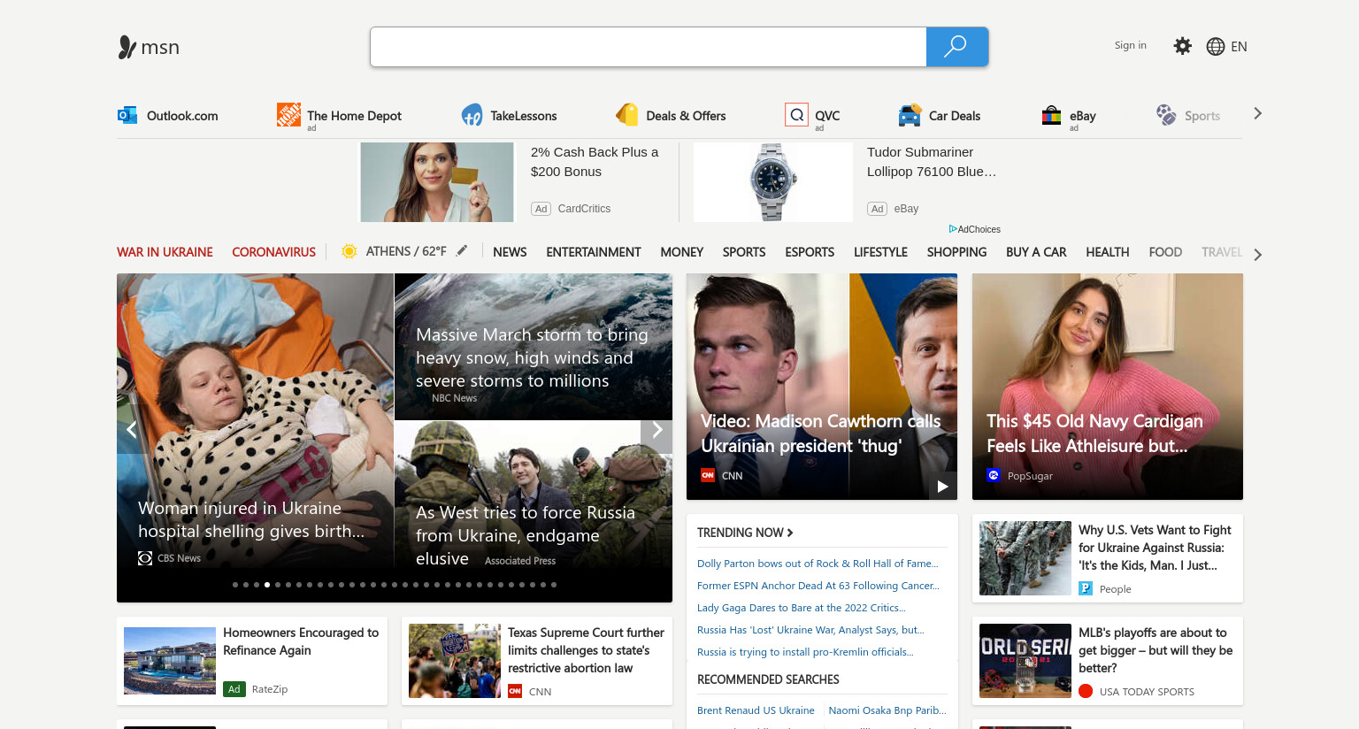Open the Coronavirus tab
This screenshot has height=729, width=1359.
(273, 252)
